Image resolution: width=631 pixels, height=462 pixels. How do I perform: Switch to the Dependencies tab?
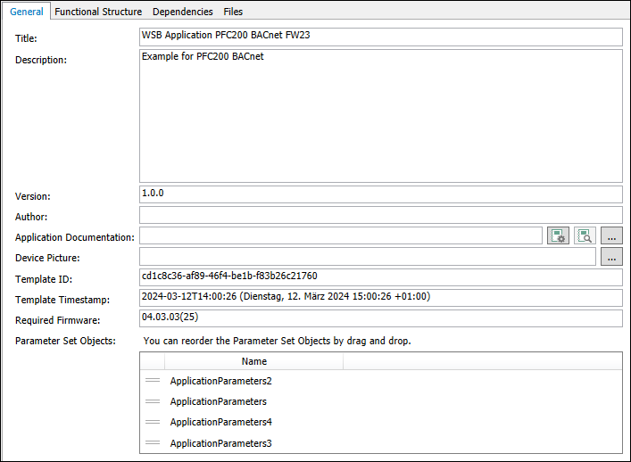point(182,12)
